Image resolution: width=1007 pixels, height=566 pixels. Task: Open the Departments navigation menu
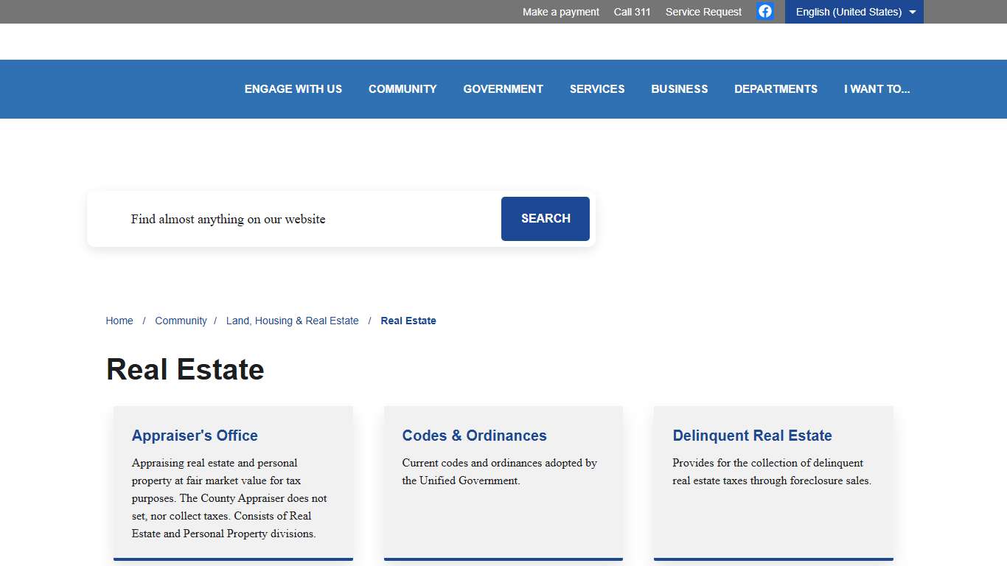tap(776, 89)
